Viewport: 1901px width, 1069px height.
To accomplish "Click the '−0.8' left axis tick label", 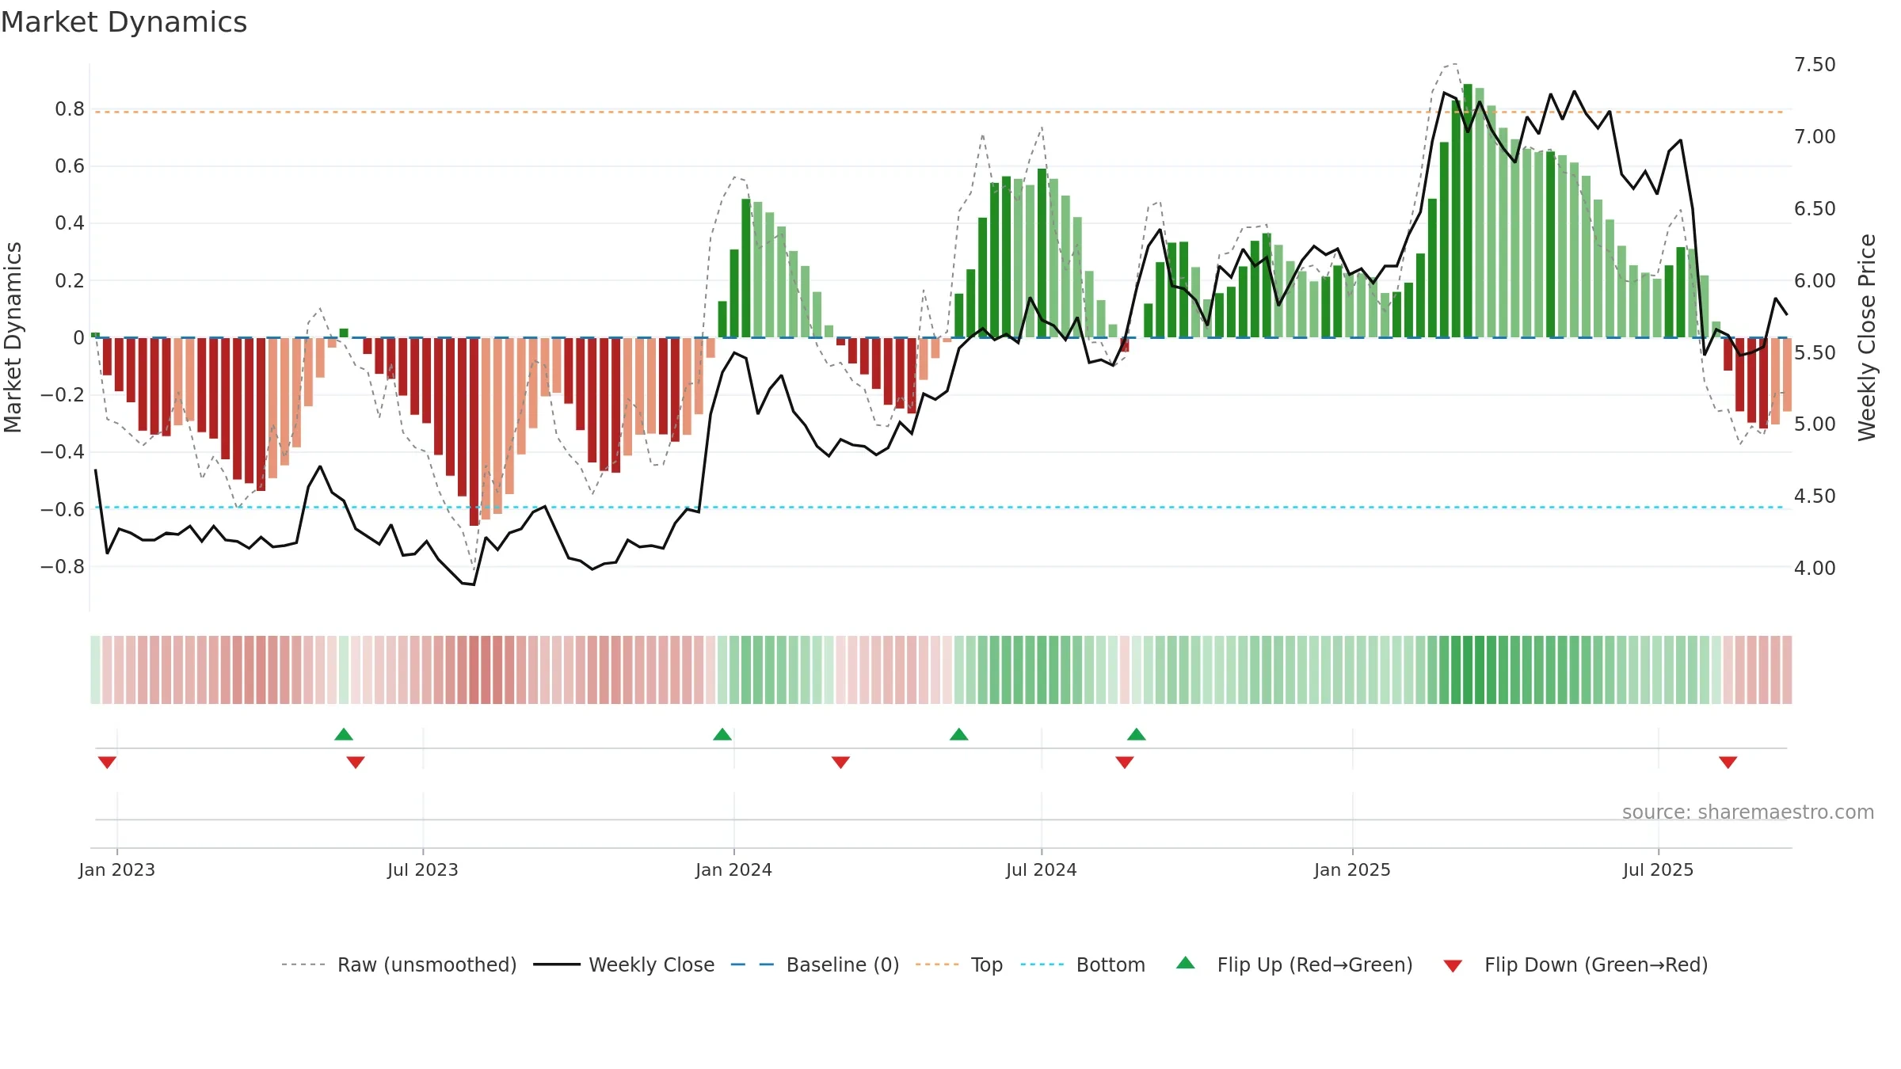I will click(63, 567).
